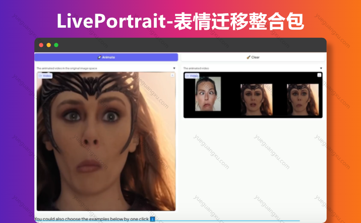Collapse the original image space video panel
The image size is (361, 223).
174,68
